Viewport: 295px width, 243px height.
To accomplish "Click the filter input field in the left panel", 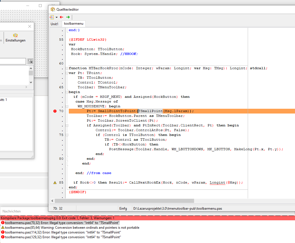I will click(13, 61).
